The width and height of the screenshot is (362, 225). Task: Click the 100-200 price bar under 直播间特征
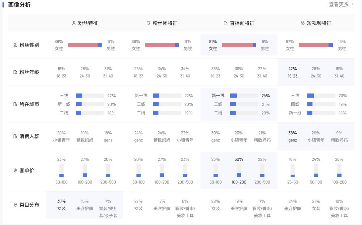[x=239, y=171]
